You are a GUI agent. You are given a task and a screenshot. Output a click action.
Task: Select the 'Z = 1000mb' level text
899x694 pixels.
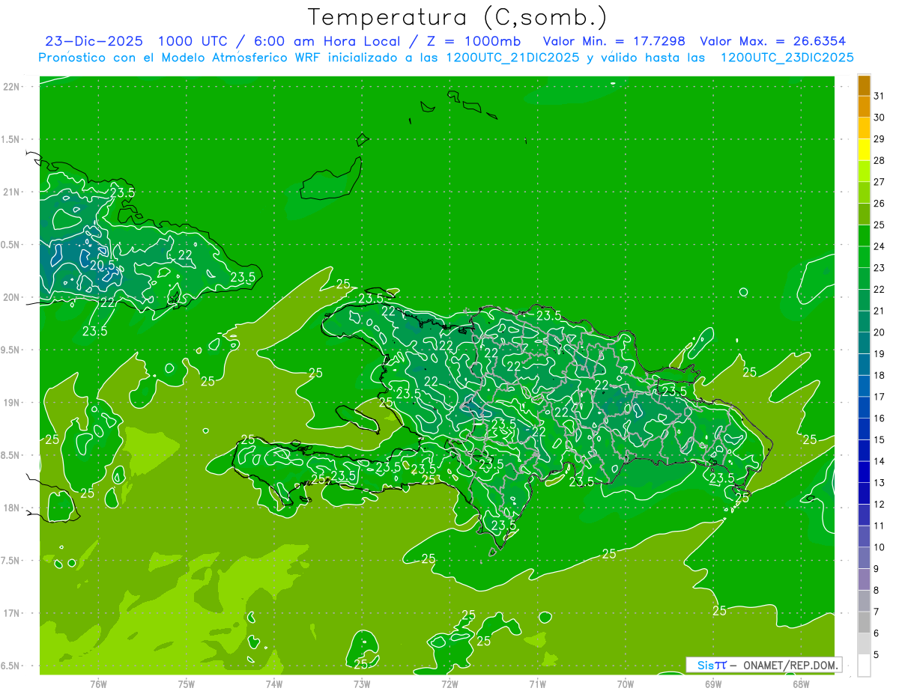click(x=473, y=41)
